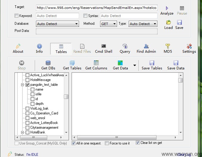Click the Target URL input field
Viewport: 202px width, 157px height.
coord(97,8)
